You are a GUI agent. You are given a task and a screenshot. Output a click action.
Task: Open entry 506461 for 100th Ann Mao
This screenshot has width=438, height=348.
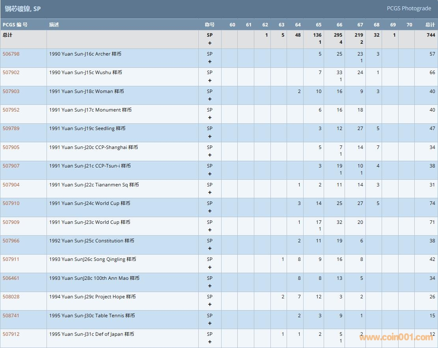pyautogui.click(x=11, y=278)
